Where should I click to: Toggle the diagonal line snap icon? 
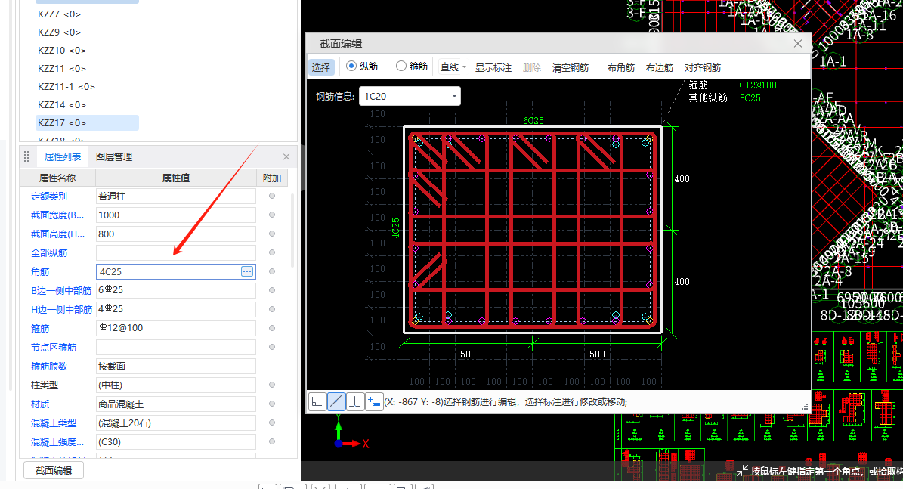click(x=336, y=401)
